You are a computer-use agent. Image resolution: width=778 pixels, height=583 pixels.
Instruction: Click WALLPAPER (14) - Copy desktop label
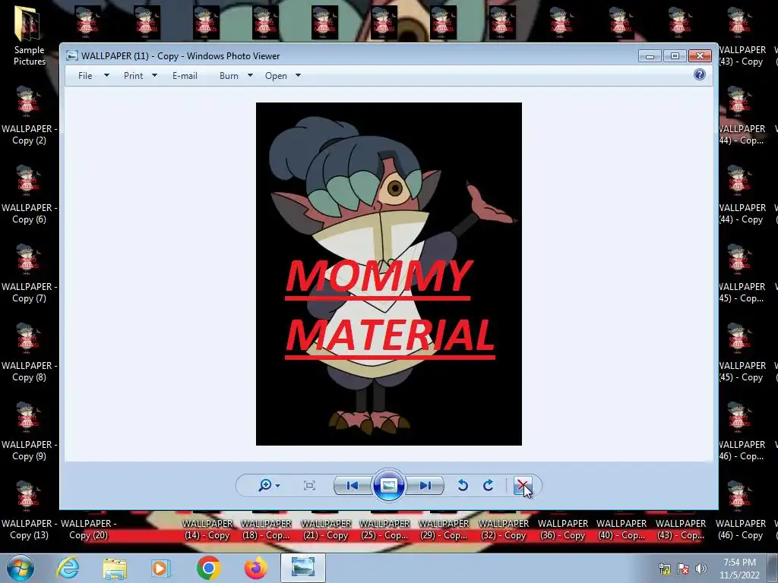click(207, 529)
